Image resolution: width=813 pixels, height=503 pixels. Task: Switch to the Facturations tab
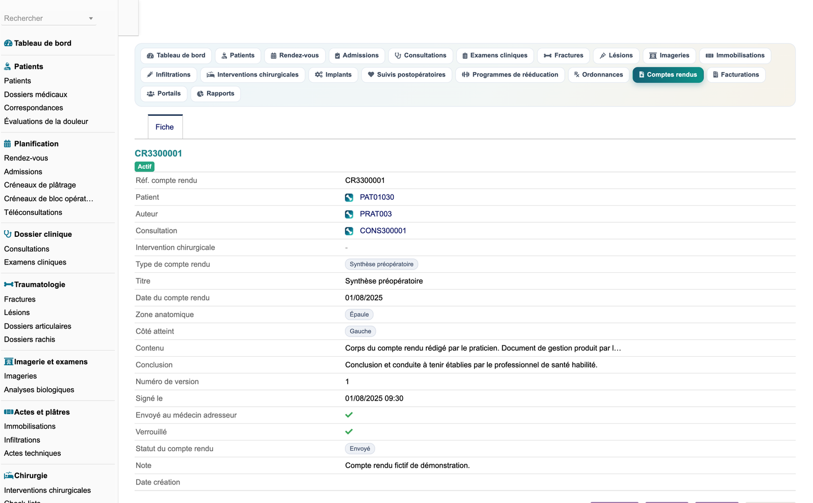[x=736, y=75]
